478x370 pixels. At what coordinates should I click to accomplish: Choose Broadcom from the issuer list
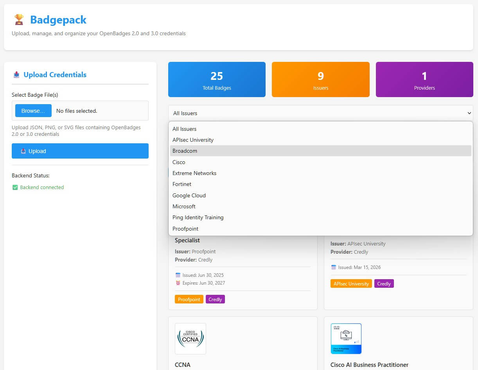coord(321,151)
